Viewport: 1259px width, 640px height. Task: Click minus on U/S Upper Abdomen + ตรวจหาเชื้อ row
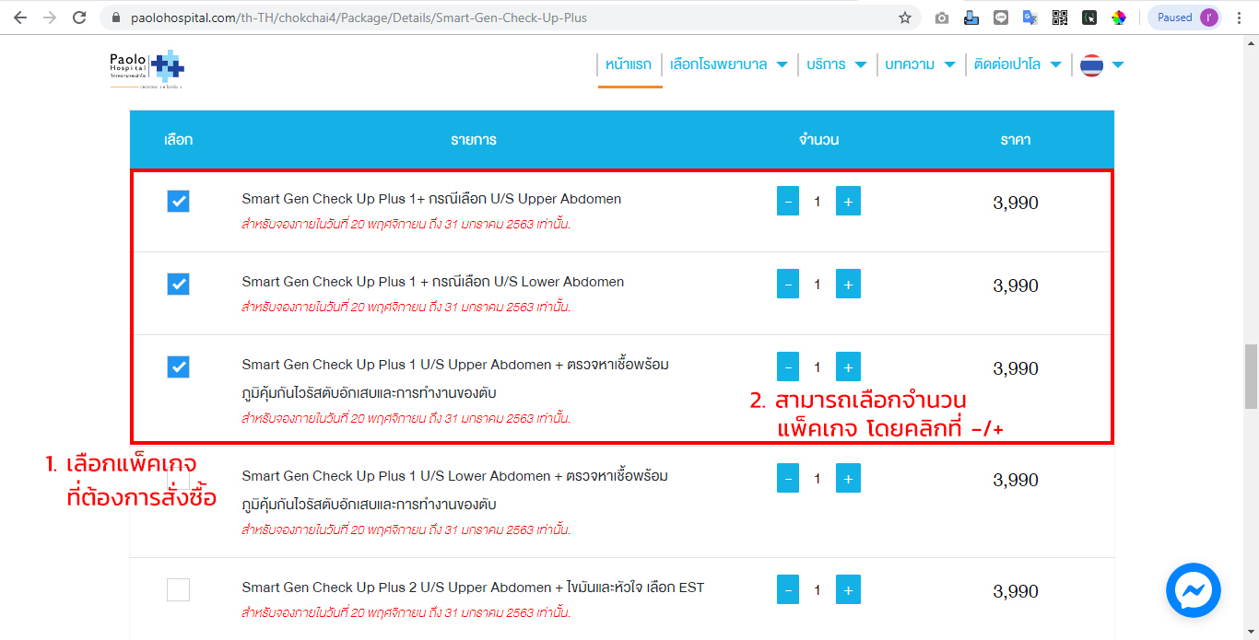click(788, 367)
